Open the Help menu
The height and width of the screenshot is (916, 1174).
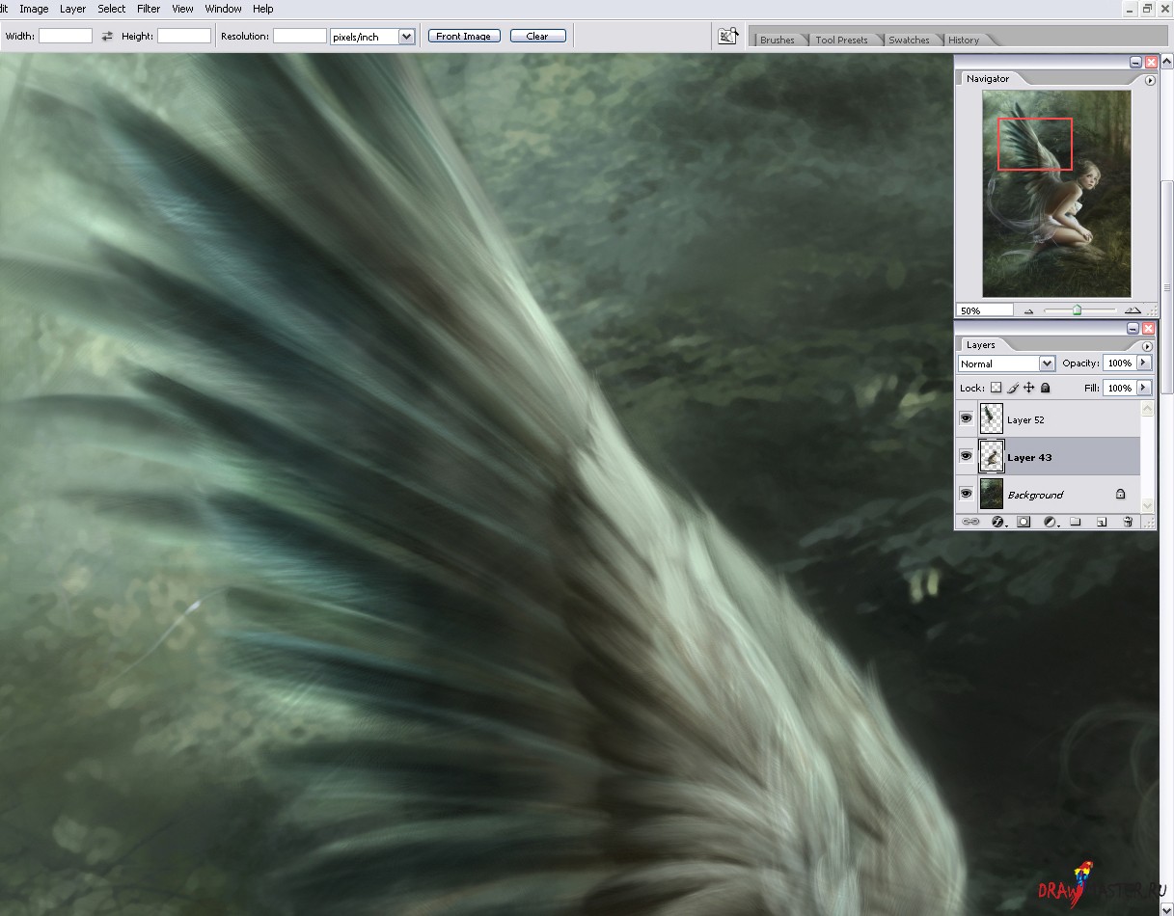tap(262, 9)
